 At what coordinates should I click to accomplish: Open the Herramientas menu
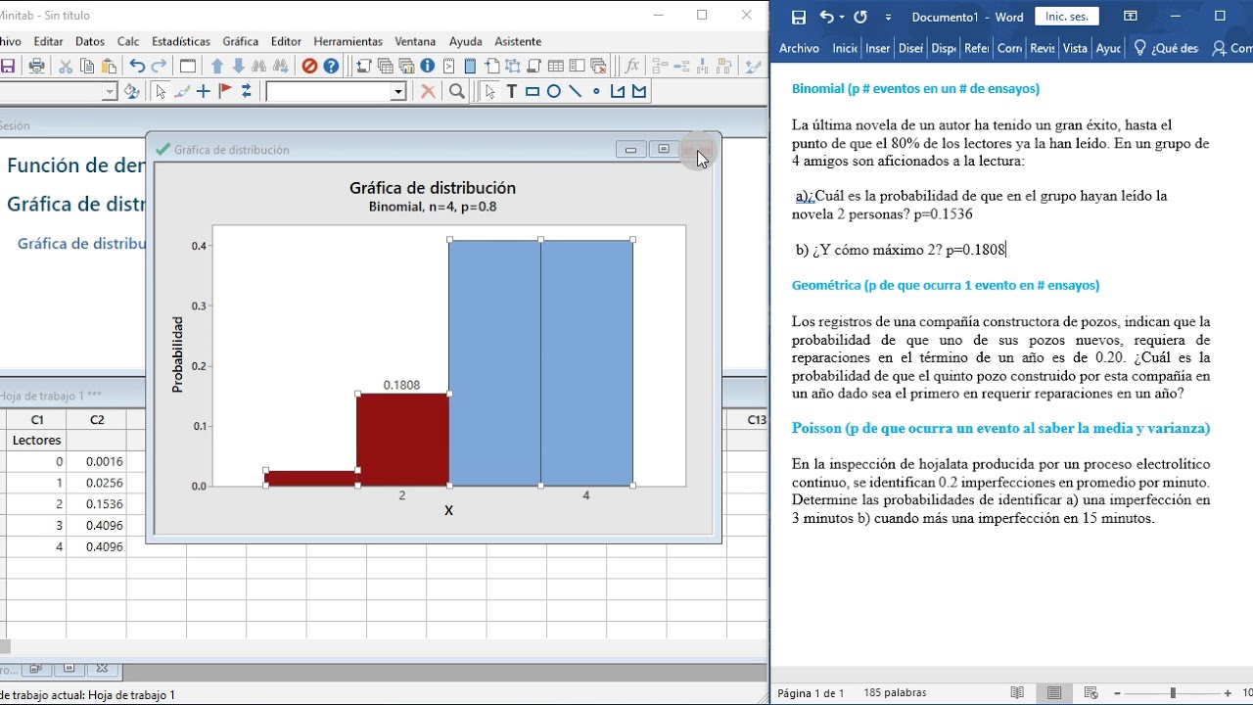[348, 41]
